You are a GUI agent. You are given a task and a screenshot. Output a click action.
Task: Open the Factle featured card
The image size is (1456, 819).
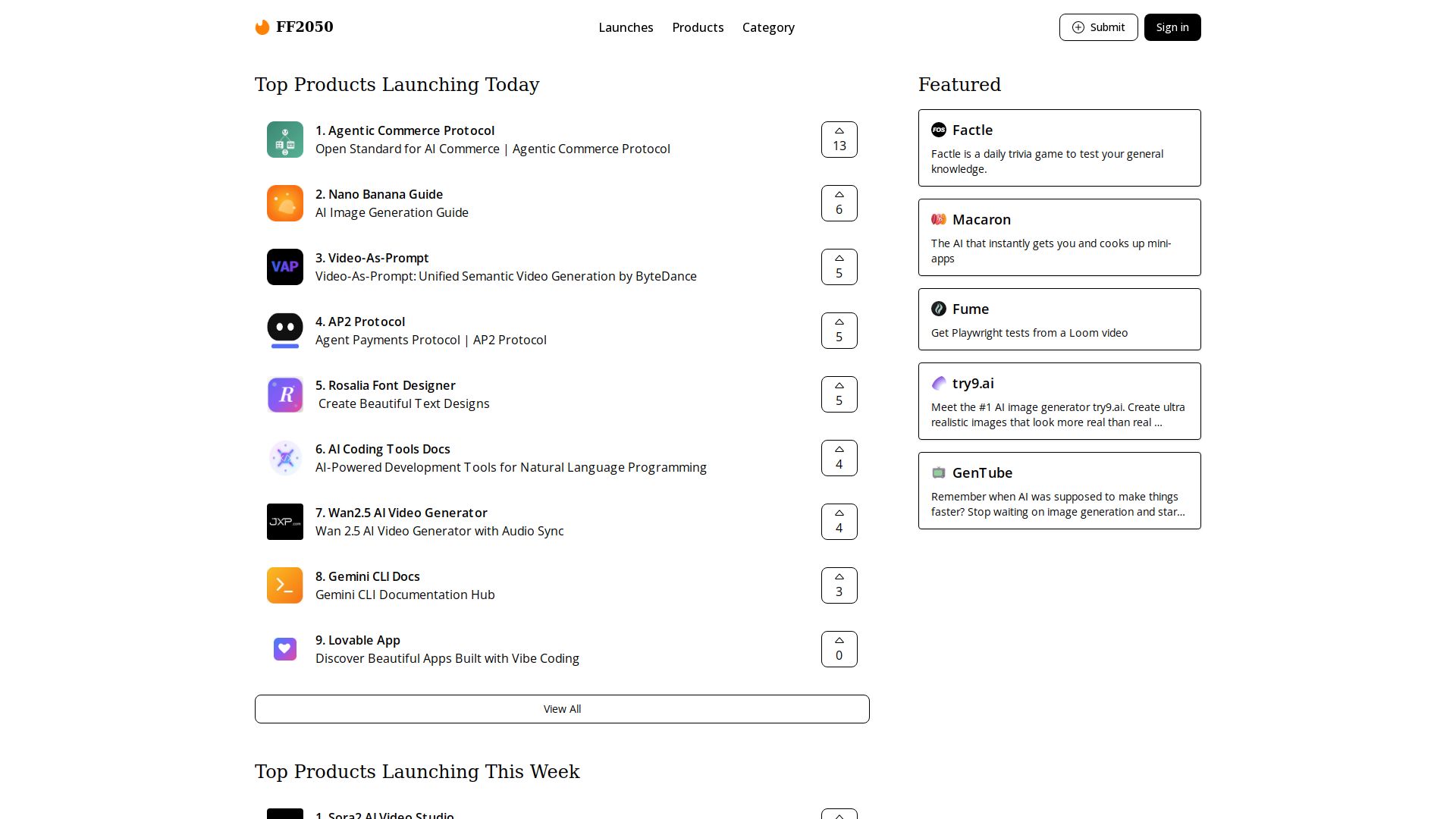1059,148
